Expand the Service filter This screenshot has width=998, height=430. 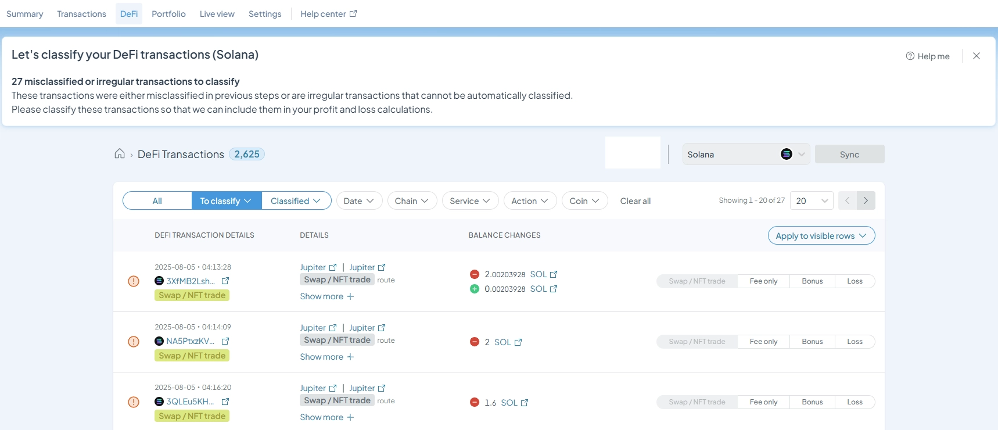470,201
